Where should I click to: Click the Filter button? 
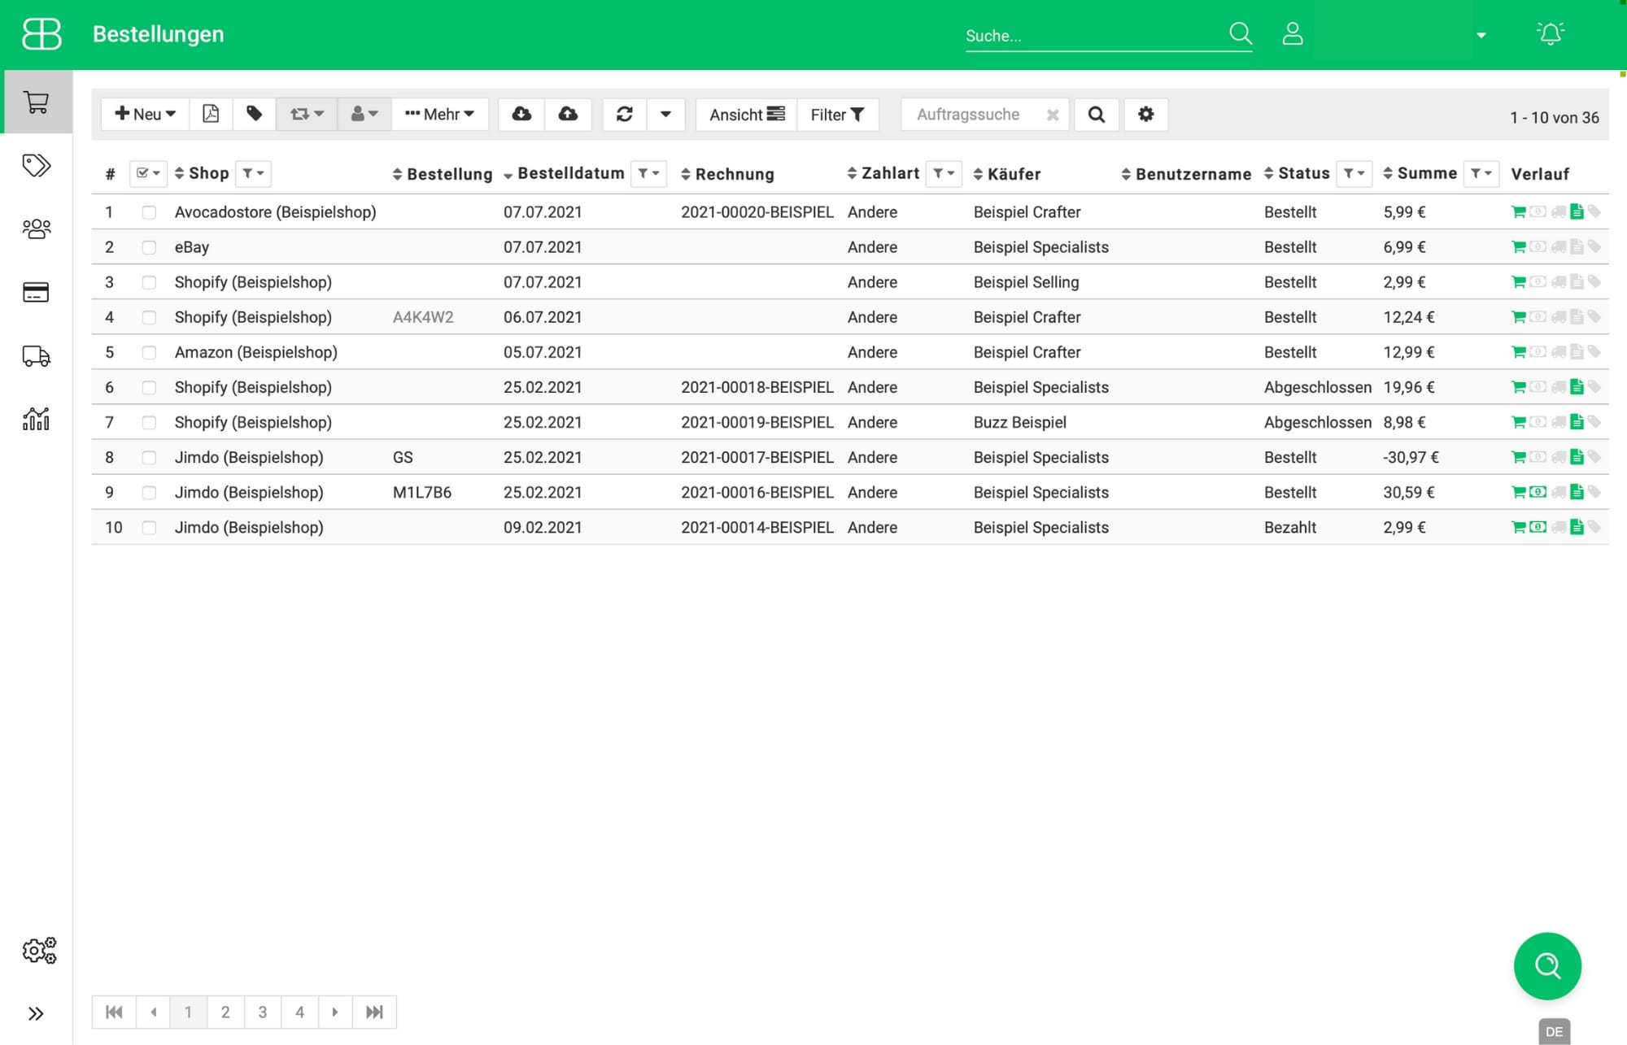coord(837,115)
